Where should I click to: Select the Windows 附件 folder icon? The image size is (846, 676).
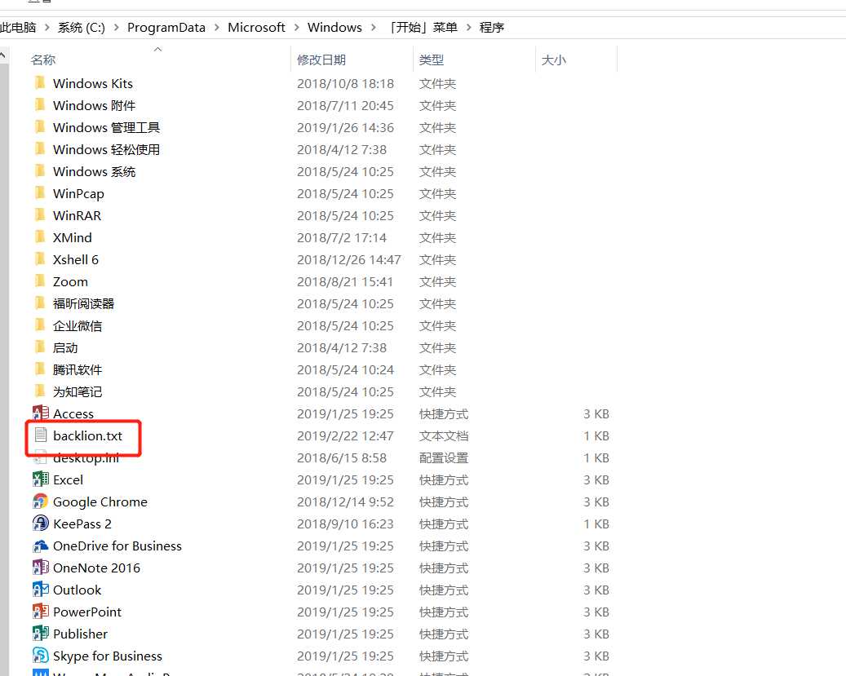pyautogui.click(x=40, y=105)
